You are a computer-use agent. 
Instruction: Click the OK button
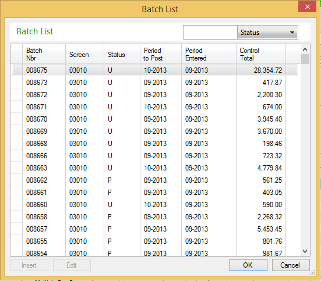click(248, 265)
